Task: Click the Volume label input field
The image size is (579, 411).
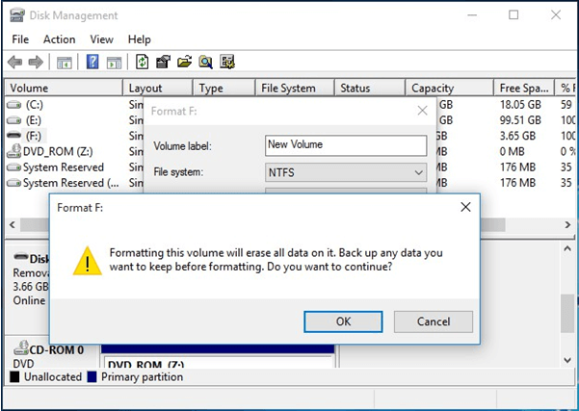Action: click(x=346, y=145)
